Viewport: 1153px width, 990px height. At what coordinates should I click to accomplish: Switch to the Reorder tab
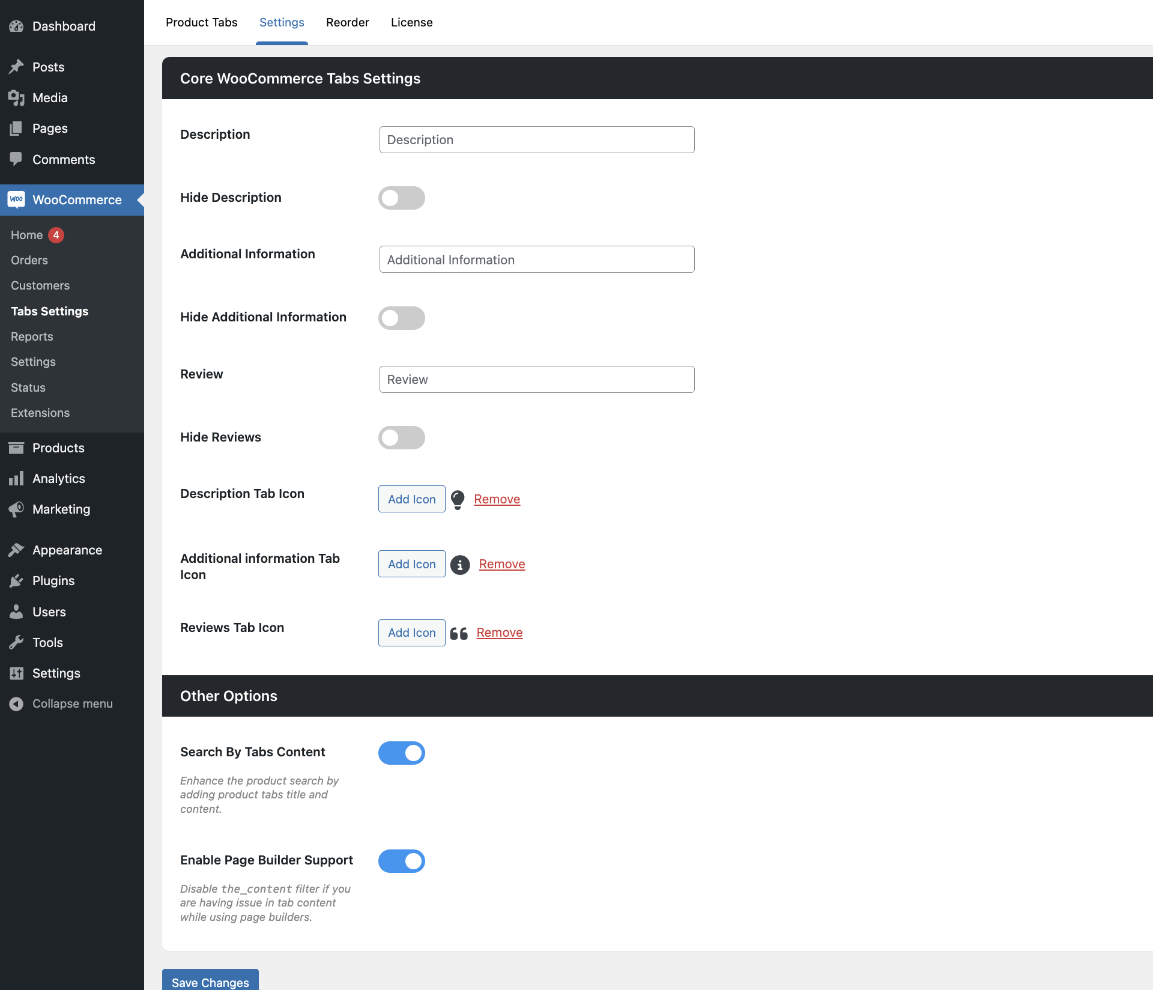[348, 22]
